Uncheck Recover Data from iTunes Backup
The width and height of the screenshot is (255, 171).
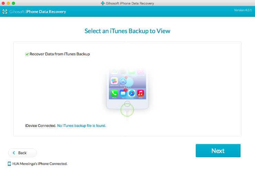pos(27,54)
